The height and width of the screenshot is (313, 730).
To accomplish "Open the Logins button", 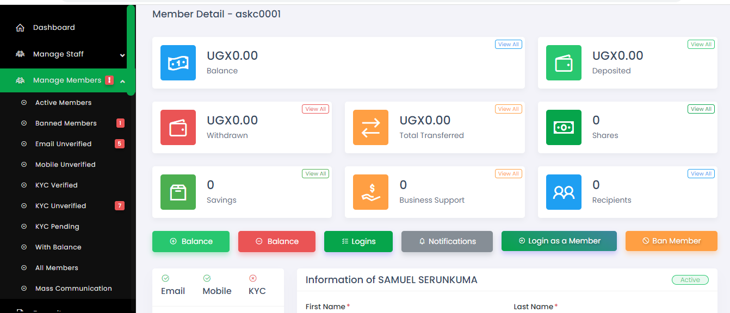I will (358, 241).
